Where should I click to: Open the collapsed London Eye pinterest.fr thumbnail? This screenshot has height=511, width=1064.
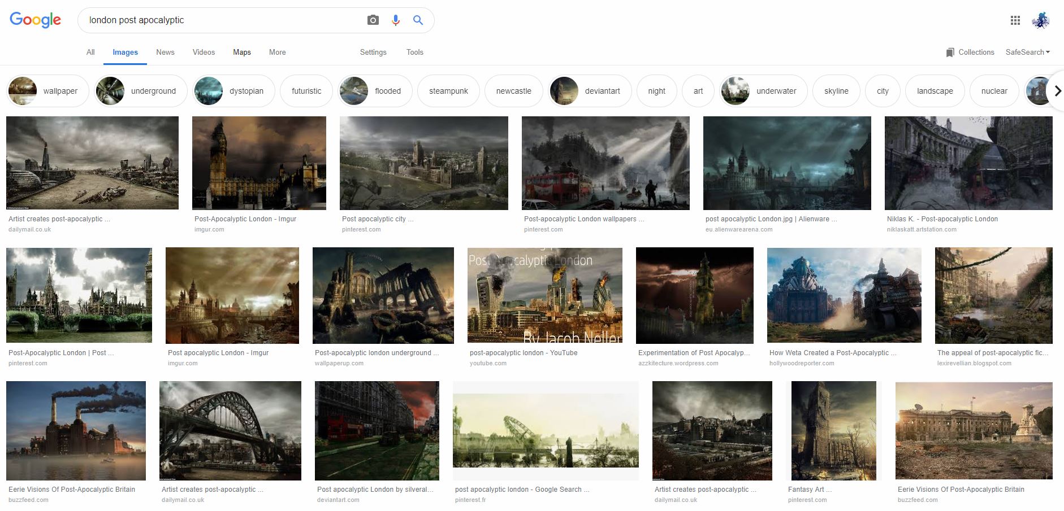point(546,431)
